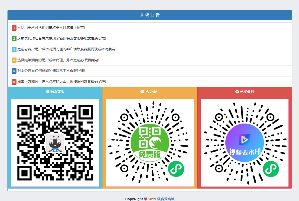Viewport: 299px width, 201px height.
Task: Click the 系统公告 header title
Action: tap(150, 15)
